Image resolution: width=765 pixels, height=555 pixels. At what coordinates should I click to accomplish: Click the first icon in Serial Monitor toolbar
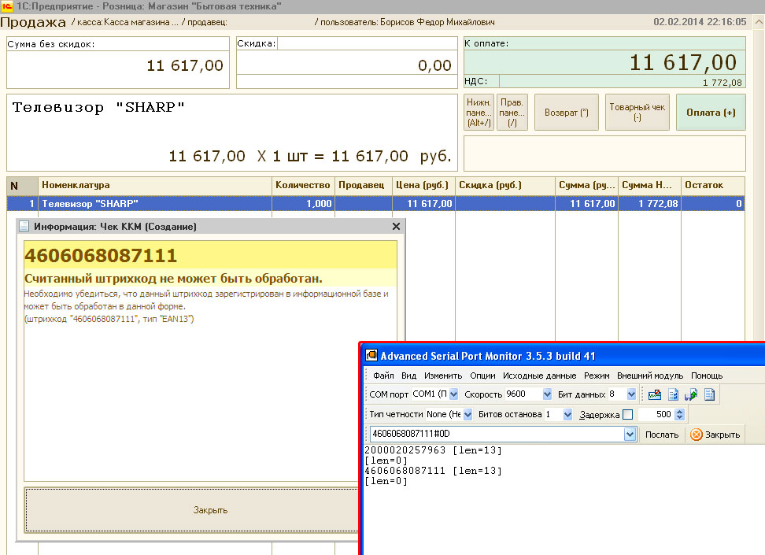click(655, 394)
